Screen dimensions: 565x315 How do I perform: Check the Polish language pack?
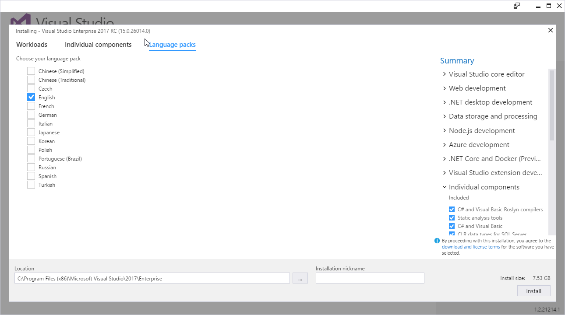pos(31,150)
